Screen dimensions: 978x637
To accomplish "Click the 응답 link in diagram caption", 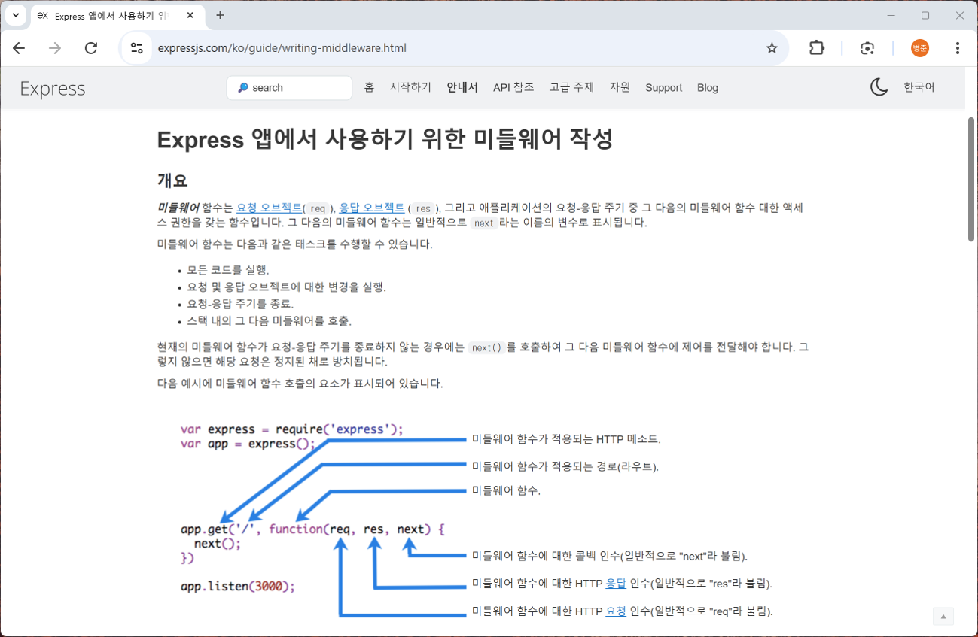I will point(616,584).
